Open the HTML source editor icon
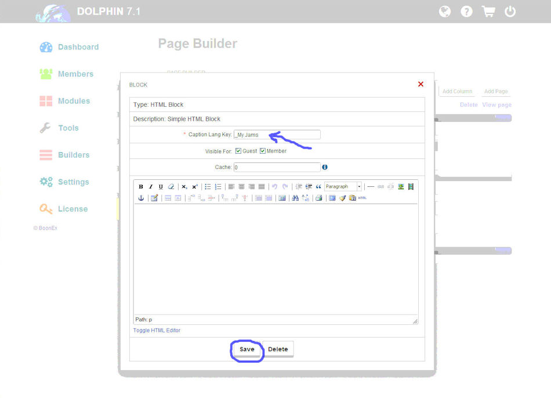Viewport: 551px width, 398px height. [x=362, y=198]
